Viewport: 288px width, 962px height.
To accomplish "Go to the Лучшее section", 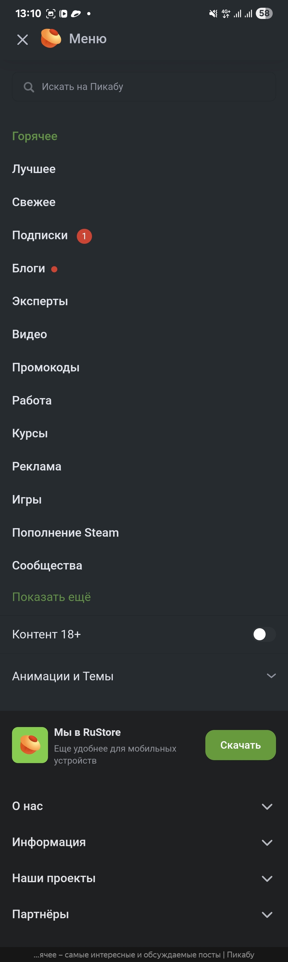I will (34, 169).
